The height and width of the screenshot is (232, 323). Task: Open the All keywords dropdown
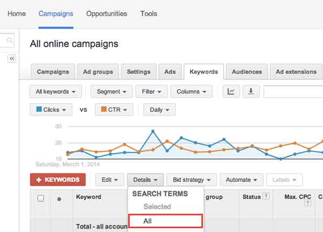[x=56, y=92]
